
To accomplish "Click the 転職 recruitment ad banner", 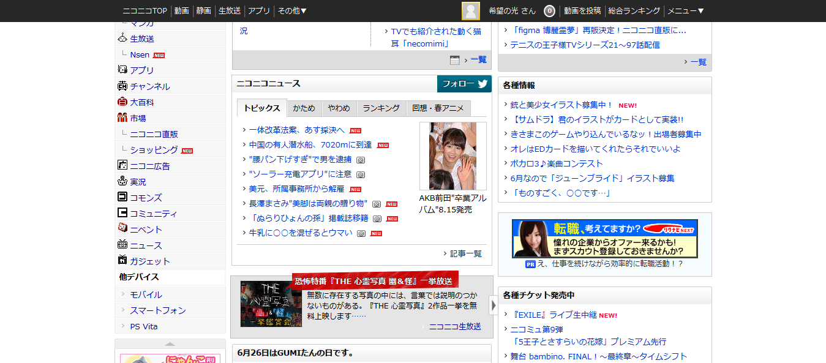I will click(x=605, y=238).
